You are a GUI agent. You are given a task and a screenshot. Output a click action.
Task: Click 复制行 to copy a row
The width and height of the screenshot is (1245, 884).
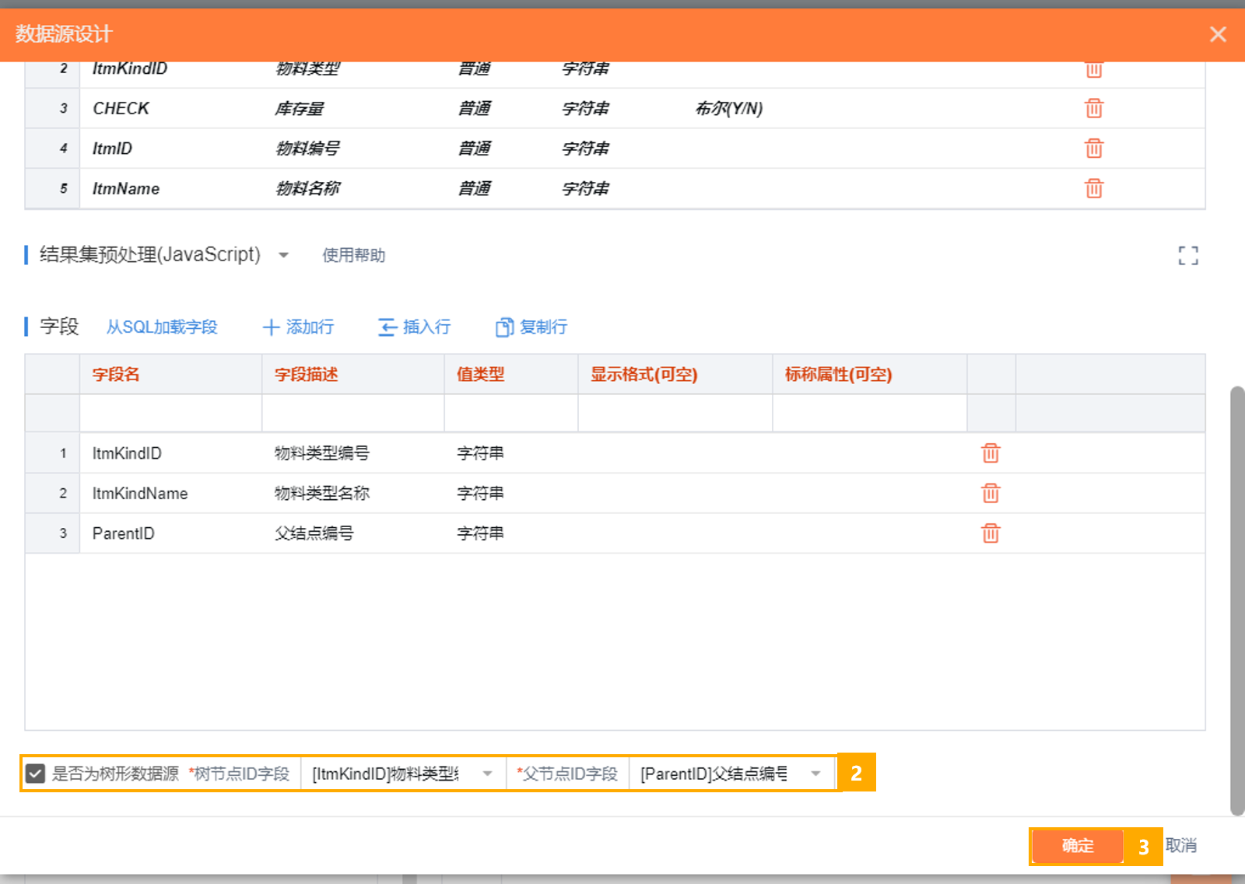click(x=531, y=327)
